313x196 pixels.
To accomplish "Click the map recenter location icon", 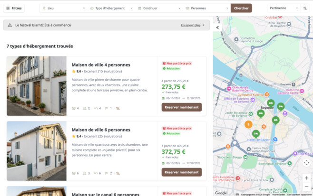I will [307, 162].
